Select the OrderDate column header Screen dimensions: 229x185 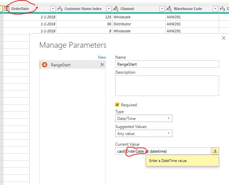[30, 9]
